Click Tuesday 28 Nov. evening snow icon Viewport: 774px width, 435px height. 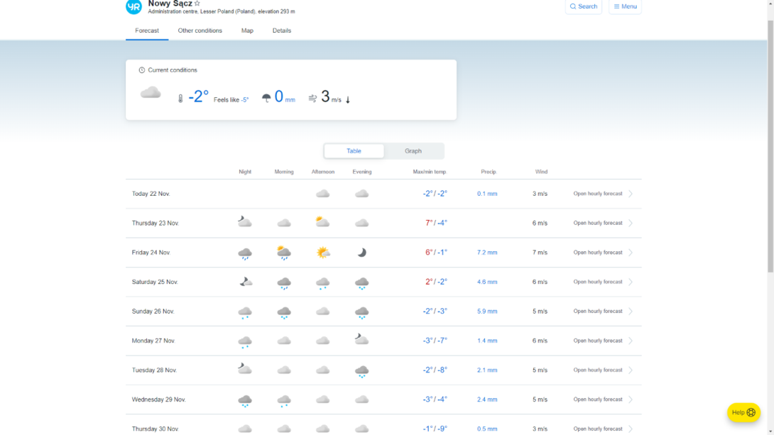362,371
